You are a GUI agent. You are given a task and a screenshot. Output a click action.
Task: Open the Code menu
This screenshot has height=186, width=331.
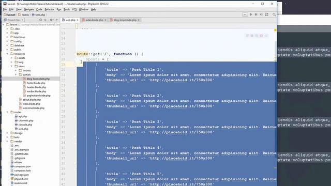tap(39, 9)
